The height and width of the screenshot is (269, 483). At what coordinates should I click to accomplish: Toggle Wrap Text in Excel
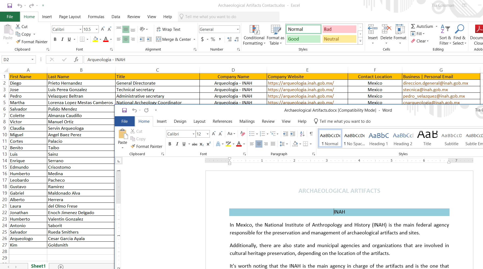tap(168, 29)
